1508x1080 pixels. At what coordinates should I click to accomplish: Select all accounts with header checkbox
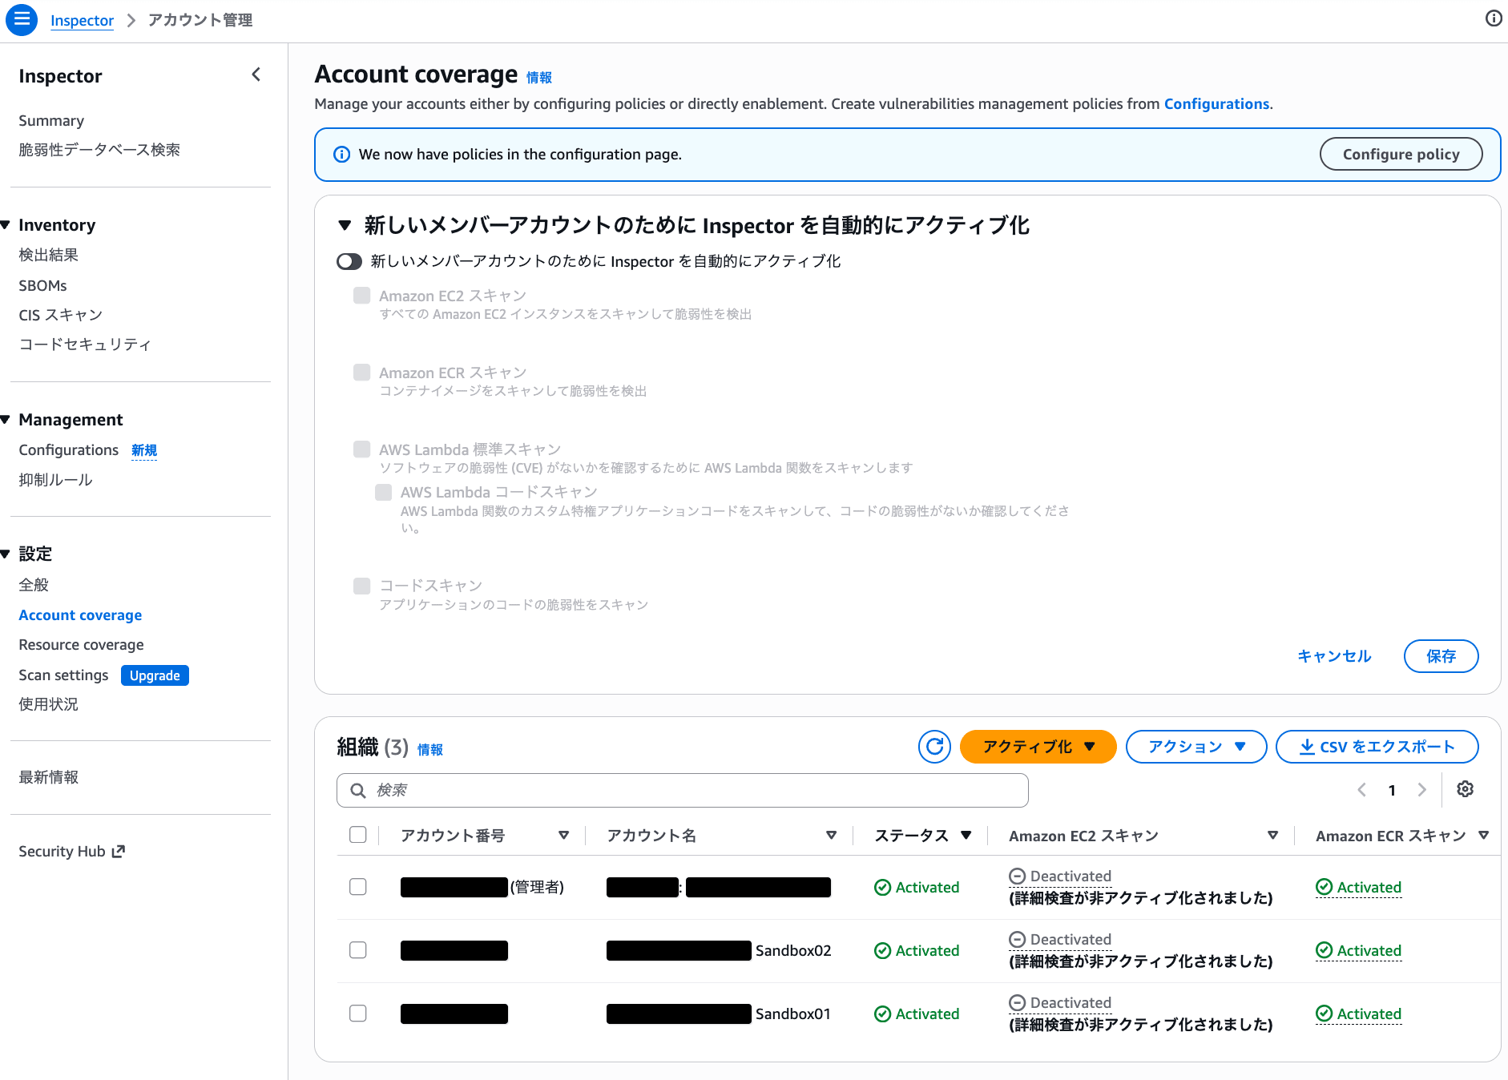[x=358, y=835]
